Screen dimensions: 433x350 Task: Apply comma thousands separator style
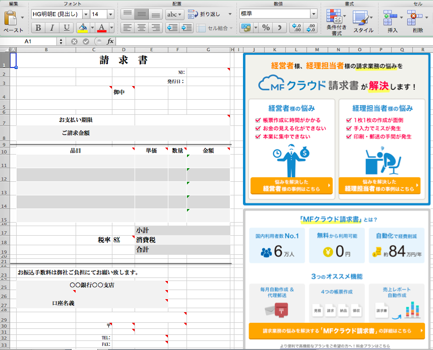point(279,28)
